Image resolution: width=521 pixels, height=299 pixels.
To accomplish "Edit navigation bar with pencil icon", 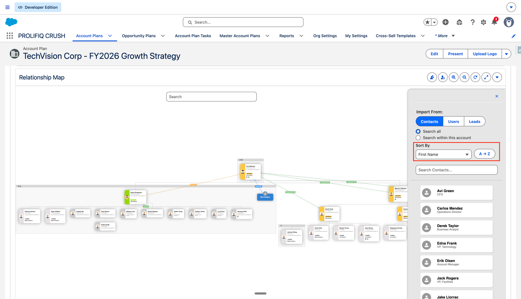I will [x=513, y=36].
